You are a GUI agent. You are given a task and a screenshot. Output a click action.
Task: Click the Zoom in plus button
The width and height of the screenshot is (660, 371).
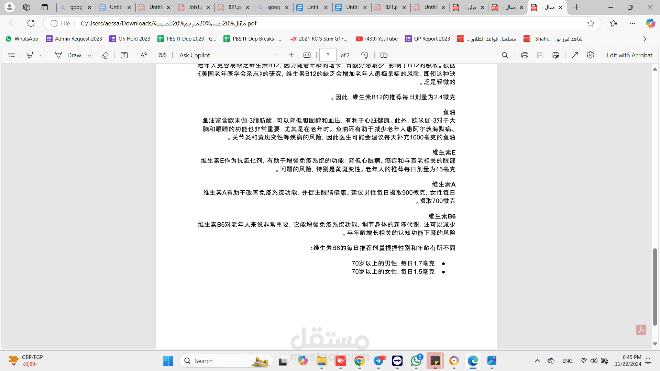coord(291,55)
